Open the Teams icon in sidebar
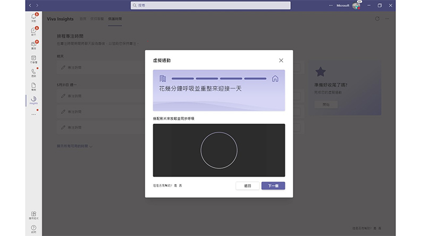421x236 pixels. click(33, 45)
